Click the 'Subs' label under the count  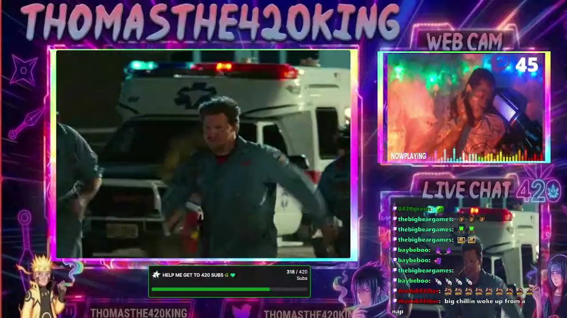[302, 278]
